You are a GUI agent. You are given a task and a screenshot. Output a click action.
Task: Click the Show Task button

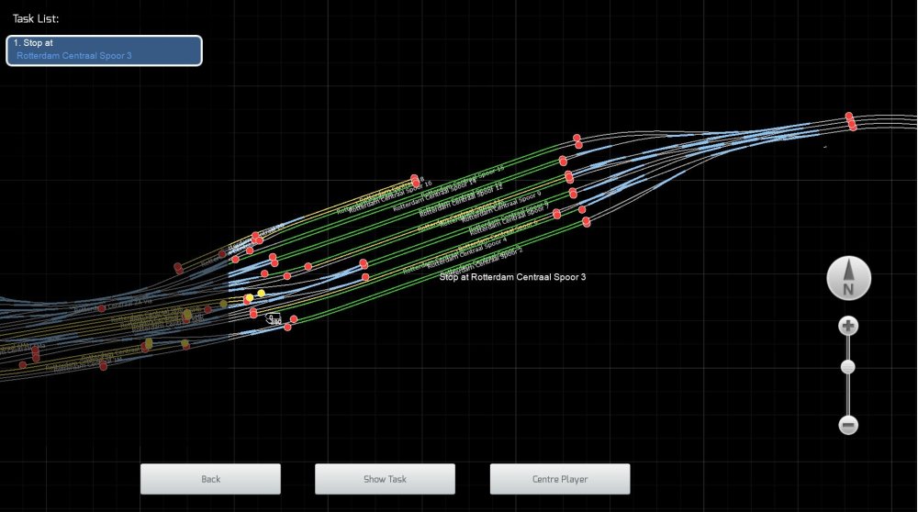[x=385, y=479]
